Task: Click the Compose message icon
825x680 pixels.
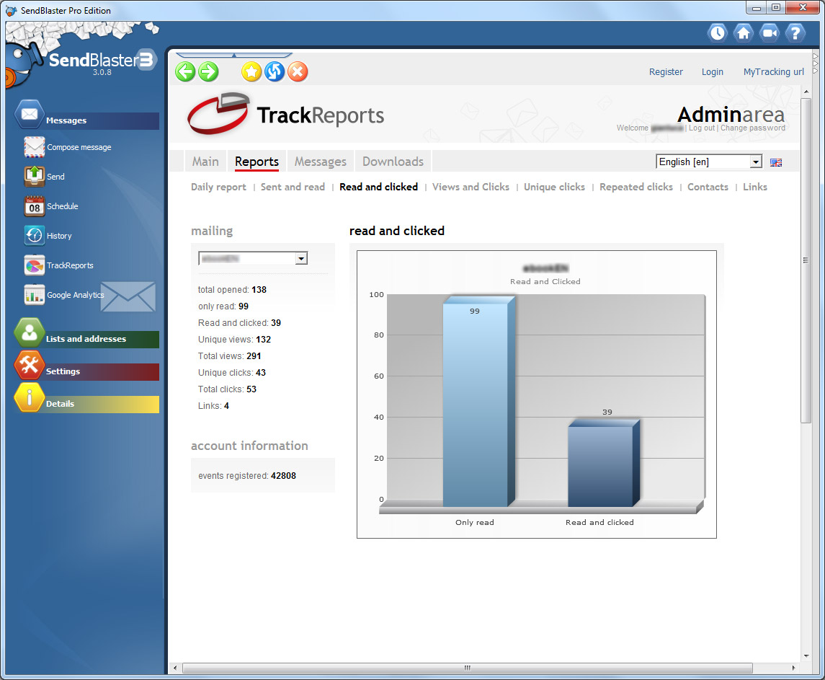Action: [x=34, y=147]
